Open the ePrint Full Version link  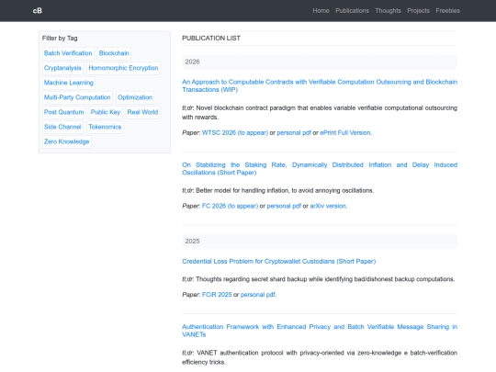click(x=345, y=133)
